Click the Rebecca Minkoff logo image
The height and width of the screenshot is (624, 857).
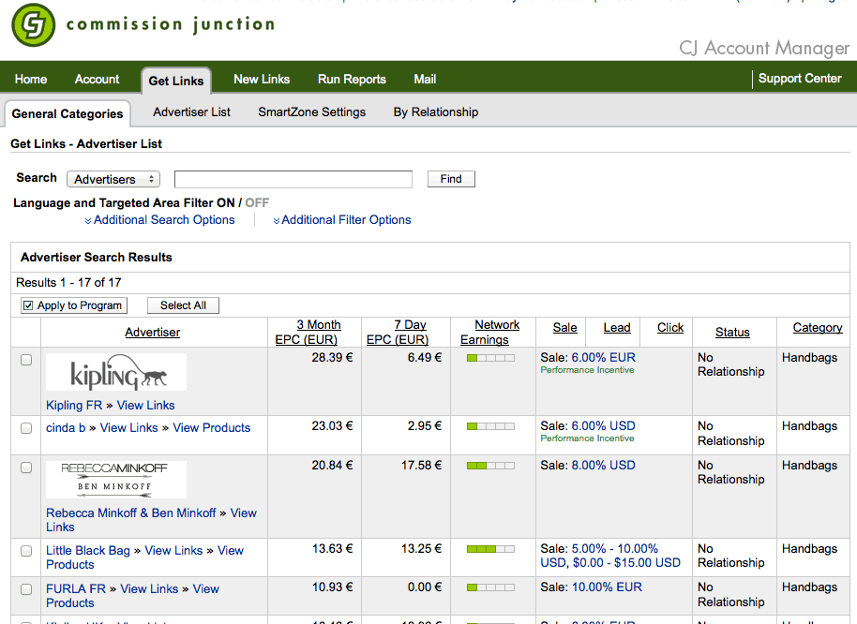[116, 480]
